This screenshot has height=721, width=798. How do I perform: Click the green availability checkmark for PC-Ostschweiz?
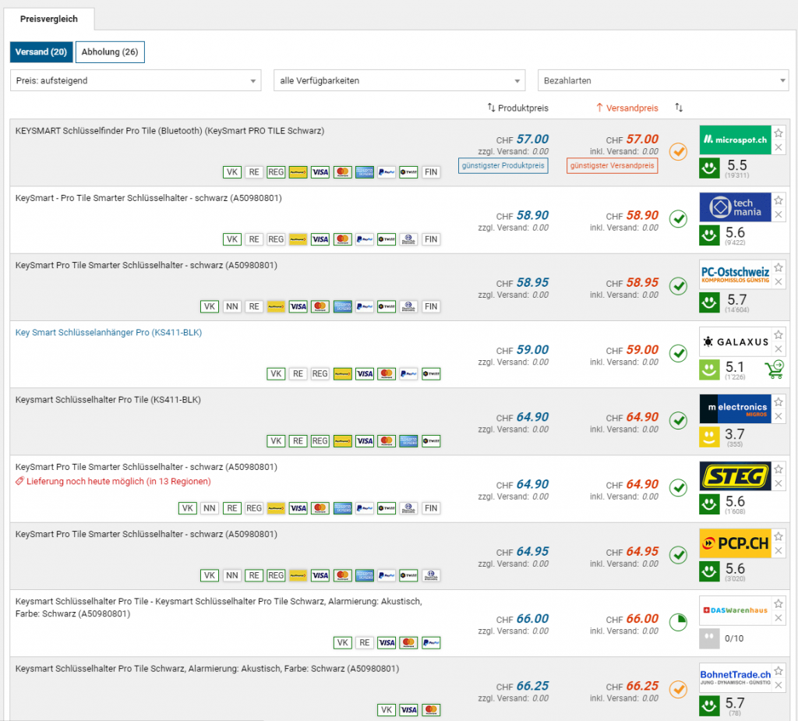click(678, 287)
